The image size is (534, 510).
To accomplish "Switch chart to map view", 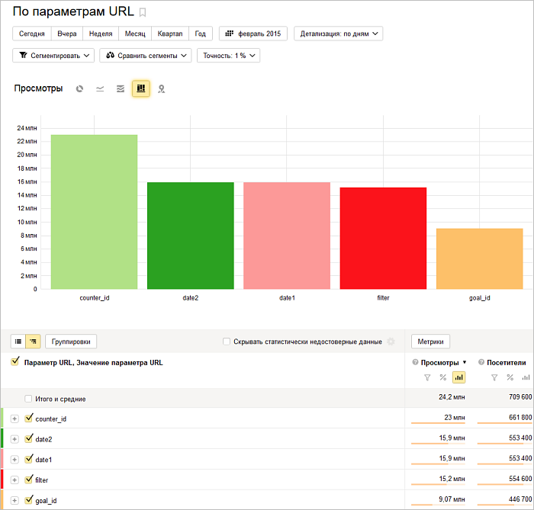I will [x=161, y=88].
